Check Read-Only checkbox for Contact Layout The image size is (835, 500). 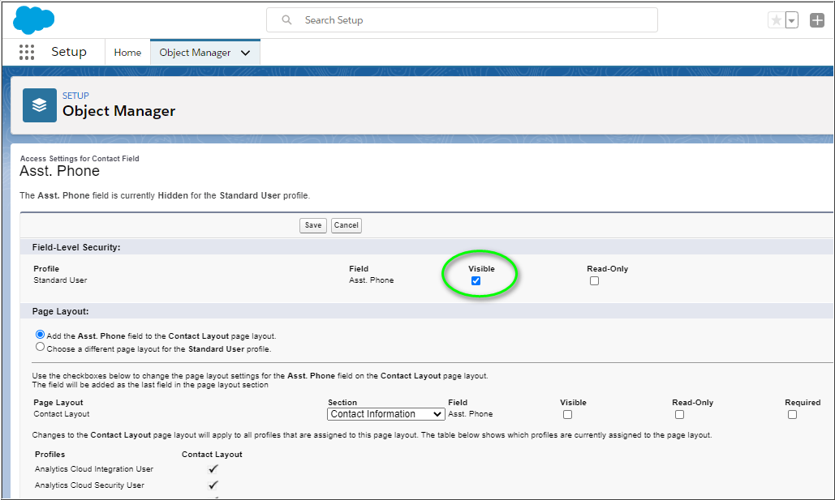tap(679, 414)
